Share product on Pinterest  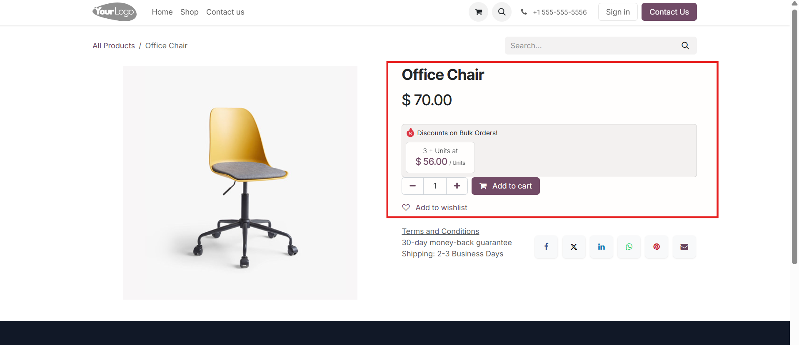point(656,247)
